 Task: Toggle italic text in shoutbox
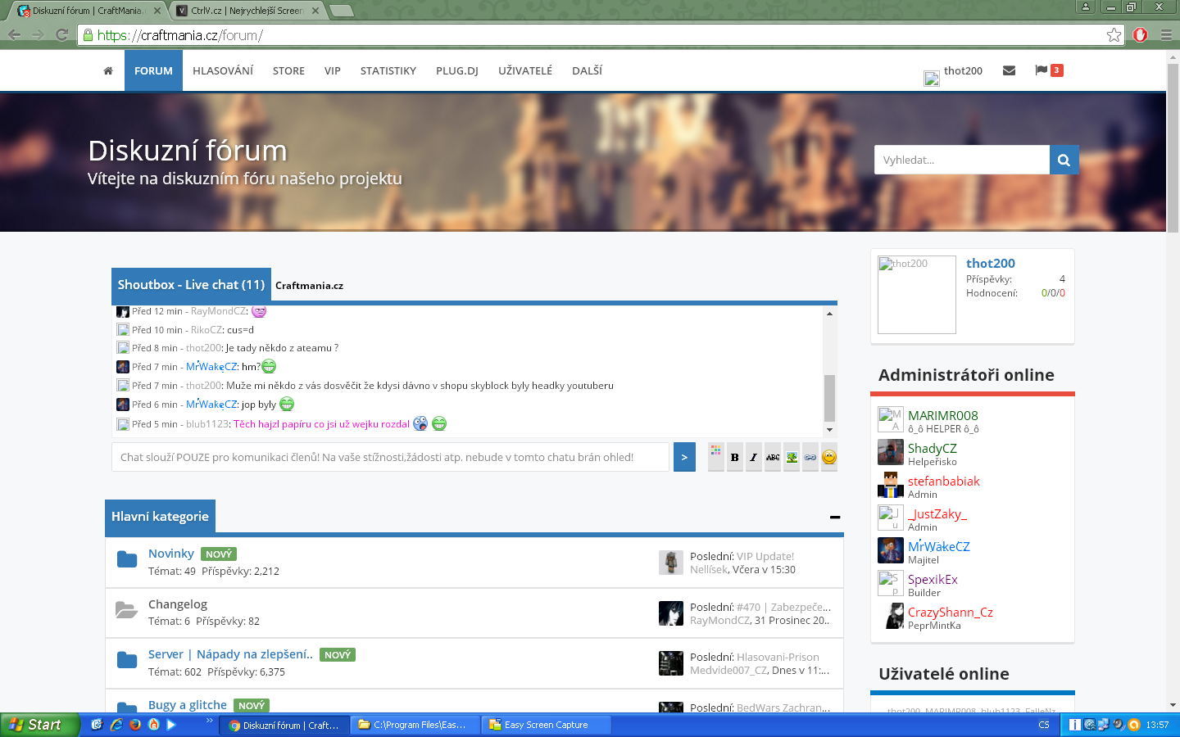click(x=753, y=457)
